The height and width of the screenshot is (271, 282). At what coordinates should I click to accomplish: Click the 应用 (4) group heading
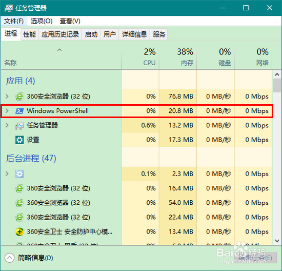coord(21,81)
